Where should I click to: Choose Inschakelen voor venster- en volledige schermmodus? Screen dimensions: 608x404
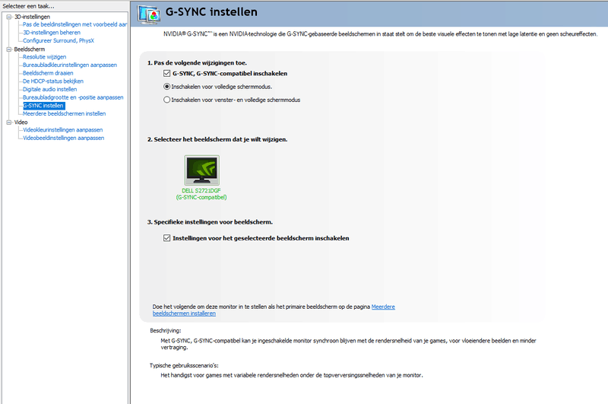[x=166, y=100]
